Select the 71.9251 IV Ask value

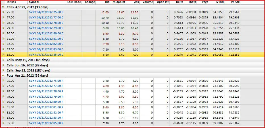pos(234,55)
